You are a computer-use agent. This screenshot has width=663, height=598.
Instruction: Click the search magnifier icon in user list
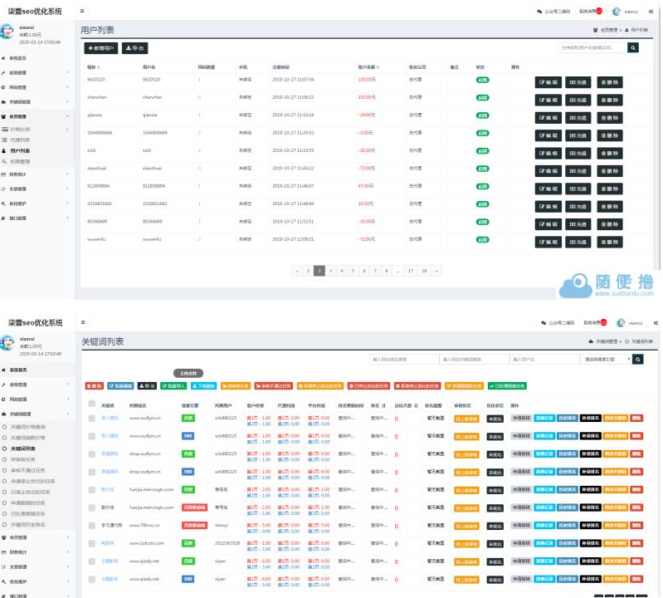coord(633,48)
